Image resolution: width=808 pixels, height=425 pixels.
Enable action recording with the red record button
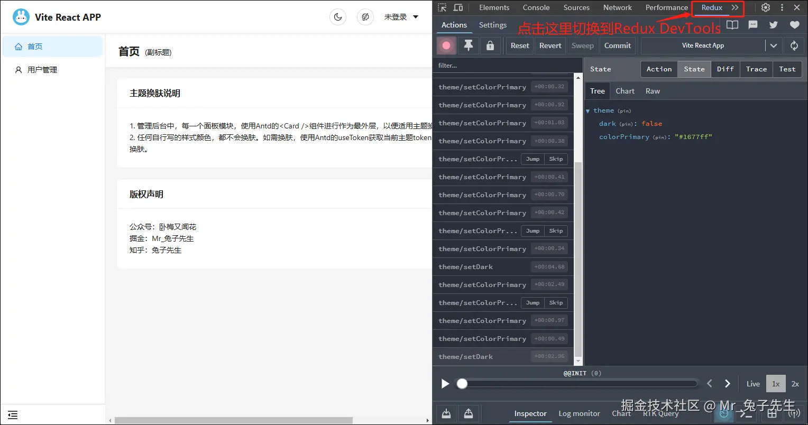446,45
